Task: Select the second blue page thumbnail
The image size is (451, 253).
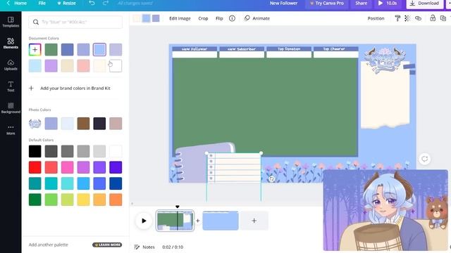Action: (221, 221)
